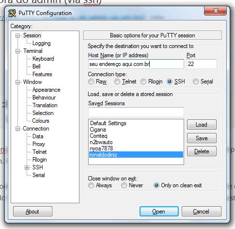235x229 pixels.
Task: Select ronaldodiniz saved session
Action: point(136,155)
